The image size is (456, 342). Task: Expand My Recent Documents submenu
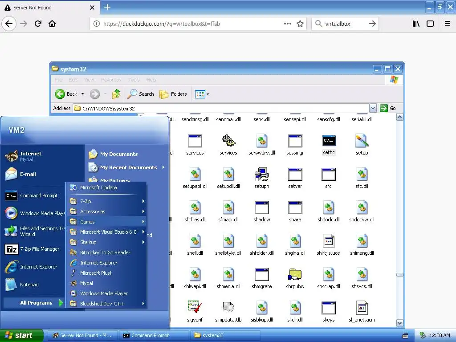coord(126,167)
